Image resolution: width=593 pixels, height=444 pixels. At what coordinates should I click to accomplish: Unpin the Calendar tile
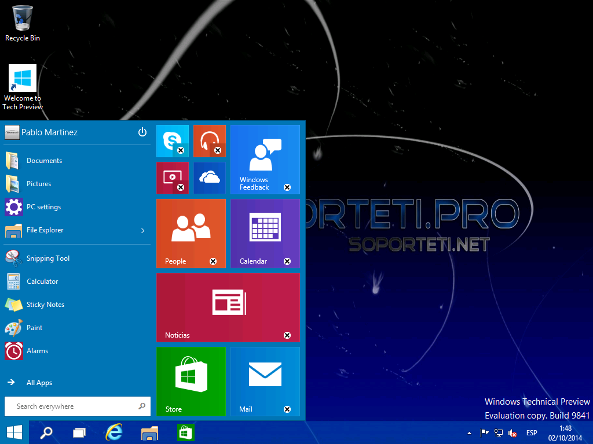[x=287, y=261]
